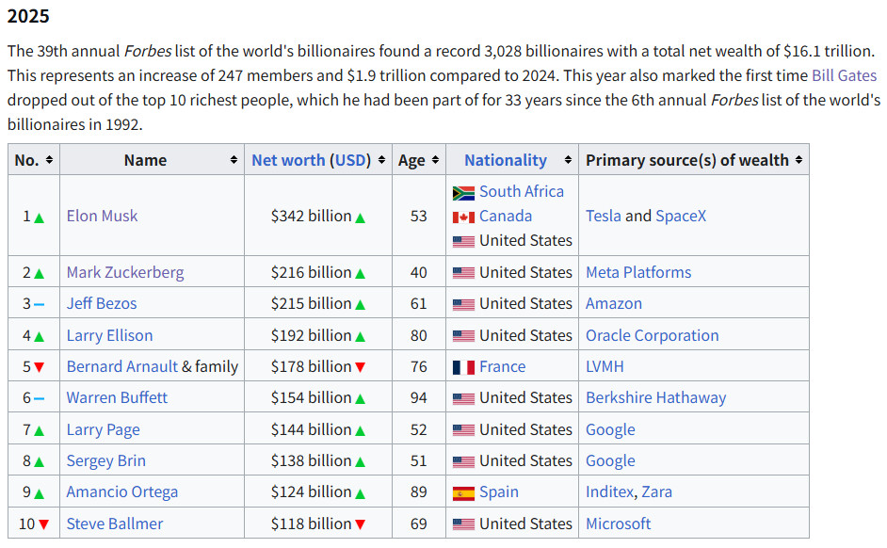Open the Inditex link
This screenshot has width=887, height=548.
tap(609, 492)
